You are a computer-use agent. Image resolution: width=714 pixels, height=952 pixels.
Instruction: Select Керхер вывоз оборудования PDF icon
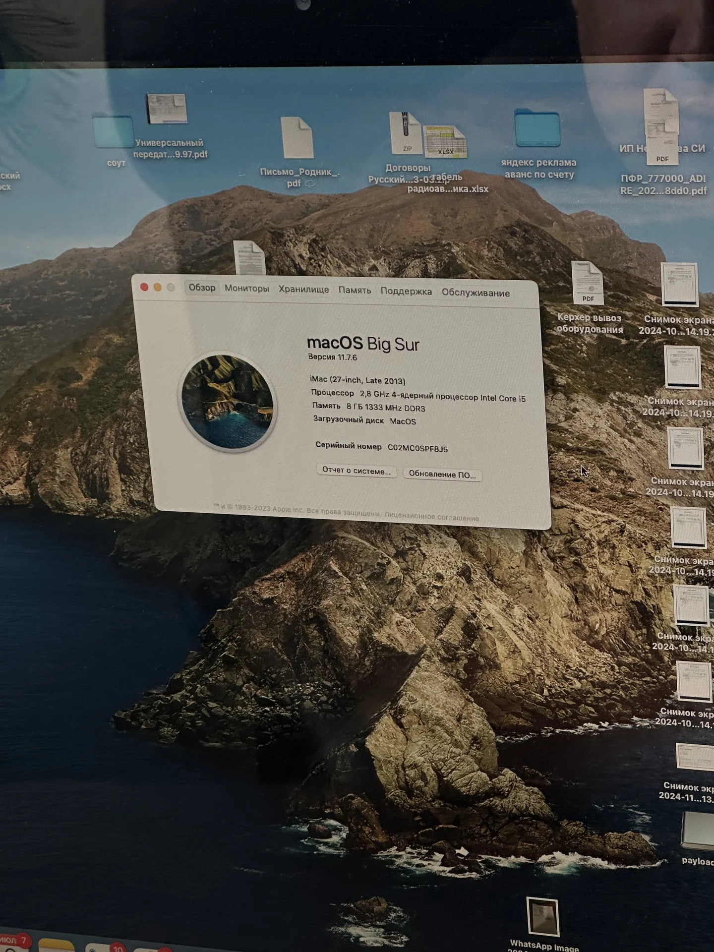pyautogui.click(x=588, y=283)
